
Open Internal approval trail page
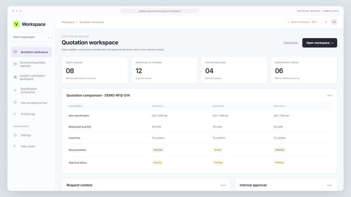[x=31, y=103]
